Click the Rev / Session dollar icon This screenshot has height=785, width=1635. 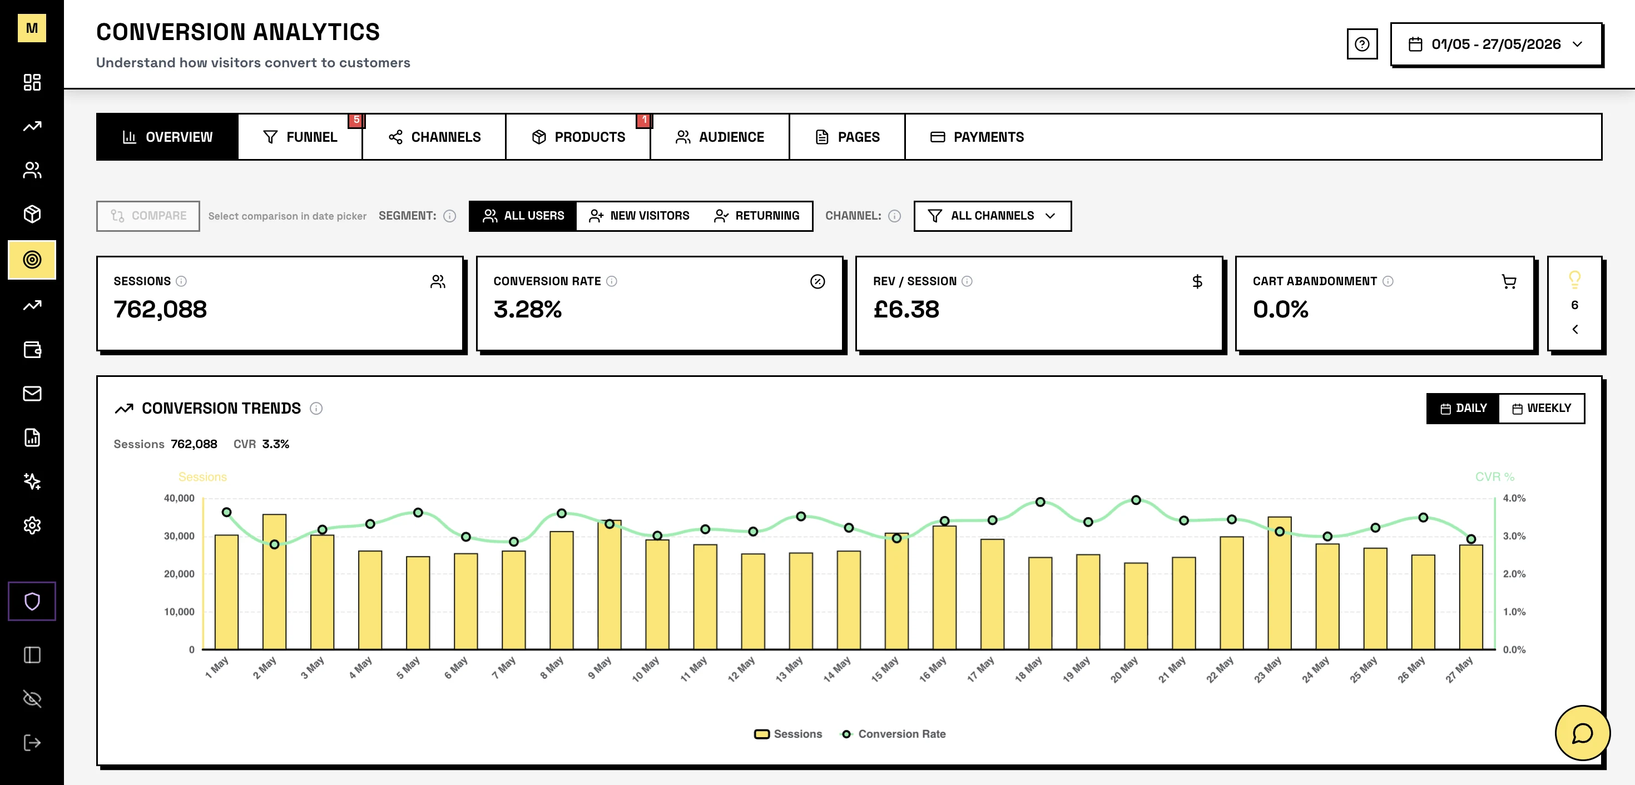[1197, 281]
